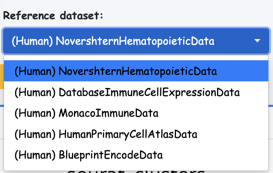Viewport: 273px width, 173px height.
Task: Collapse the Reference dataset combo box
Action: [135, 41]
